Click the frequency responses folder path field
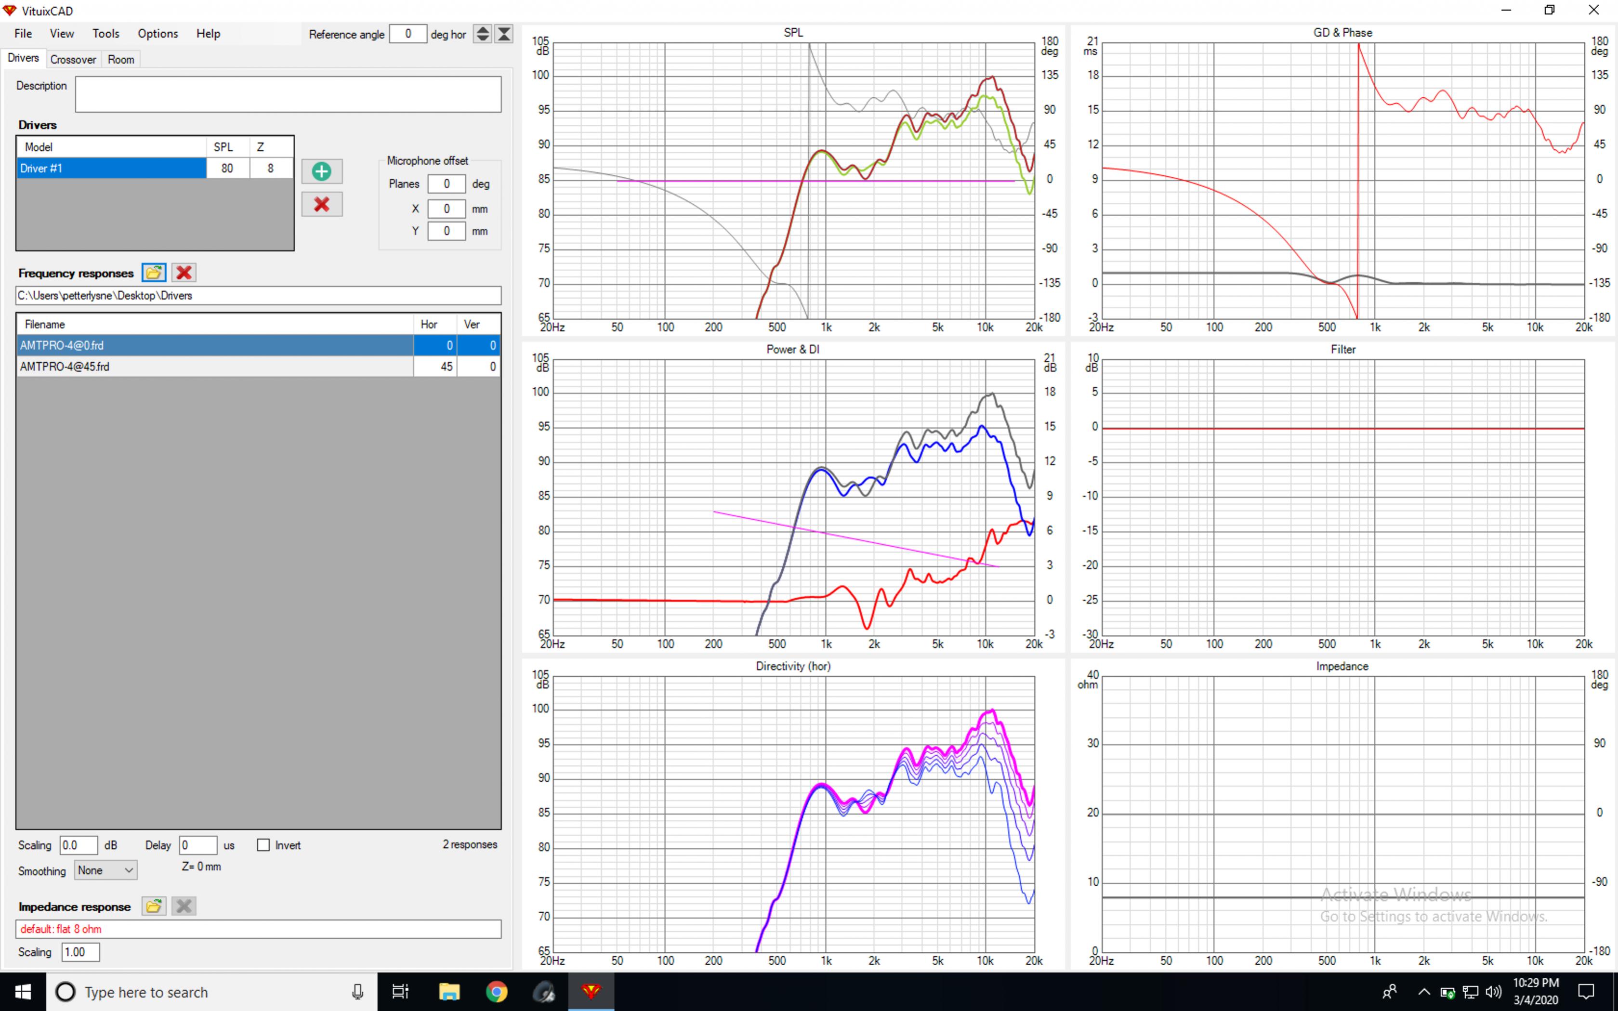 point(258,296)
